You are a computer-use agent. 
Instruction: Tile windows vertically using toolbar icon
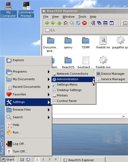tap(112, 23)
